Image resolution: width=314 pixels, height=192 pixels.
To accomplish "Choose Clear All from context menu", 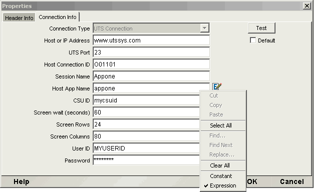I will click(223, 165).
